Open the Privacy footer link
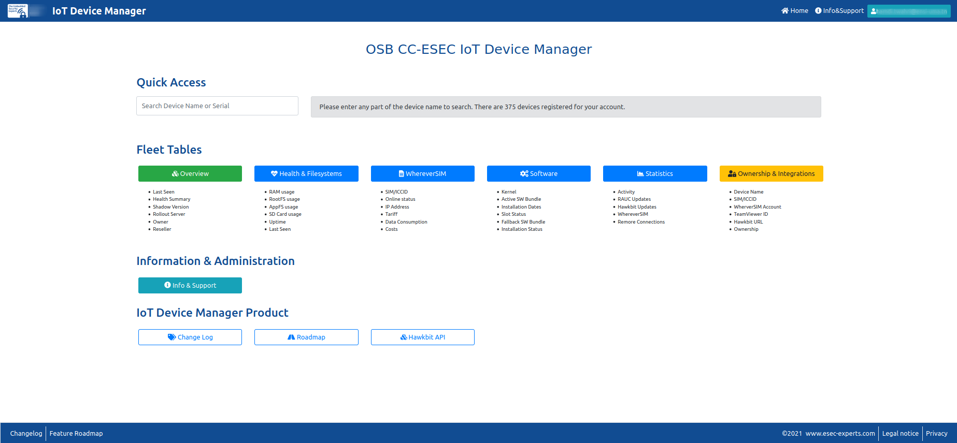957x443 pixels. click(x=936, y=434)
